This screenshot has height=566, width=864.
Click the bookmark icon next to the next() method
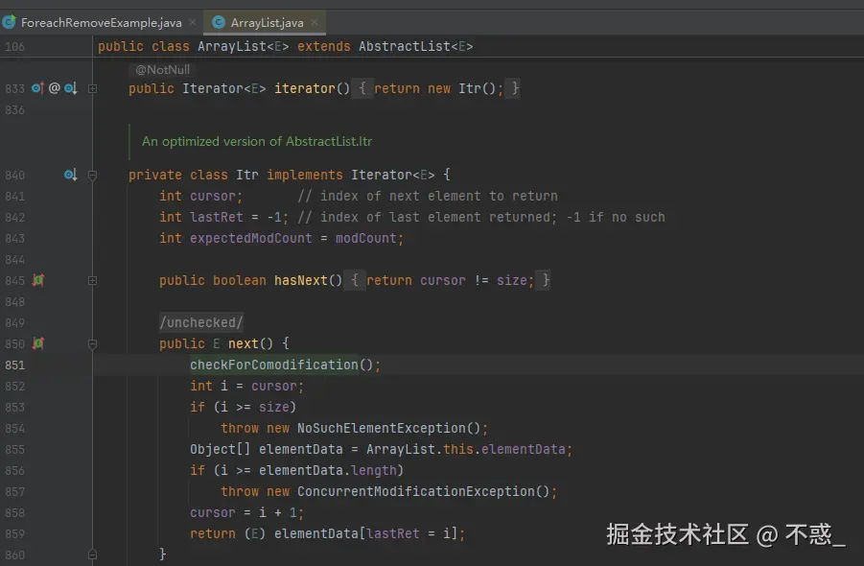37,343
